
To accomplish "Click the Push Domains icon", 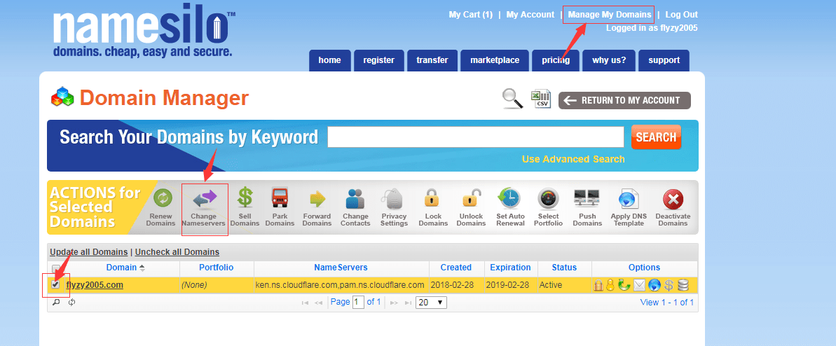I will [587, 198].
